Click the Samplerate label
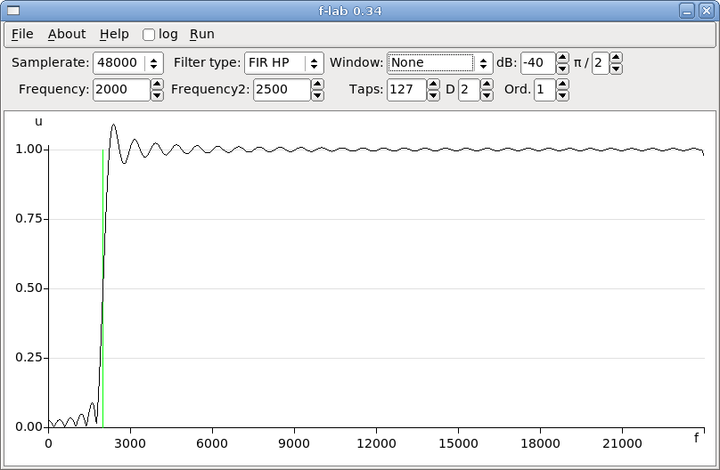Image resolution: width=720 pixels, height=470 pixels. [51, 63]
